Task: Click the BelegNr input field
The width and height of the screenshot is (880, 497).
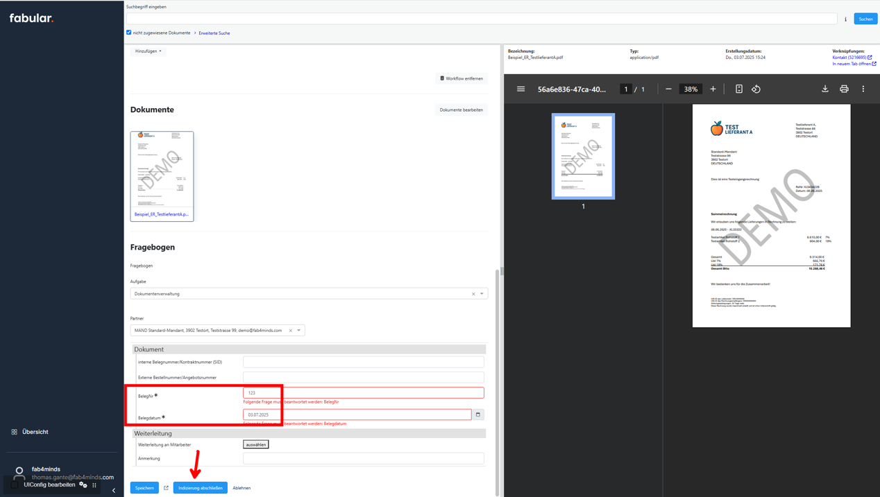Action: click(363, 393)
